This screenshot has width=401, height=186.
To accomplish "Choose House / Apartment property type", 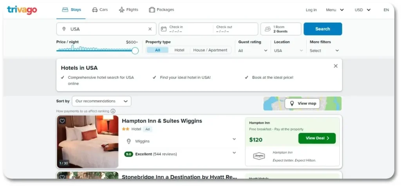I will [210, 50].
